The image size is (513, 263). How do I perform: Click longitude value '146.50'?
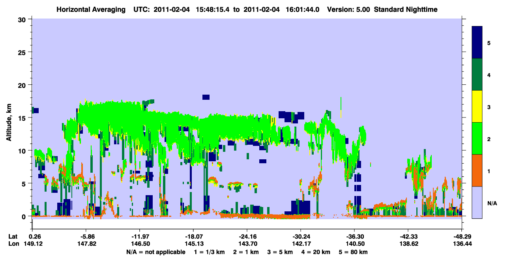point(140,244)
